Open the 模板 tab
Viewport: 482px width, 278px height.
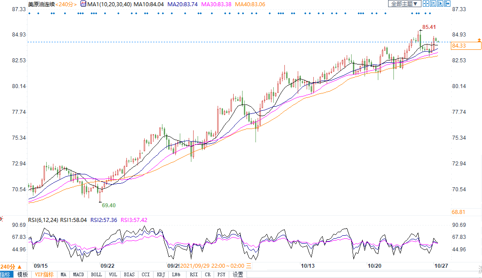22,274
